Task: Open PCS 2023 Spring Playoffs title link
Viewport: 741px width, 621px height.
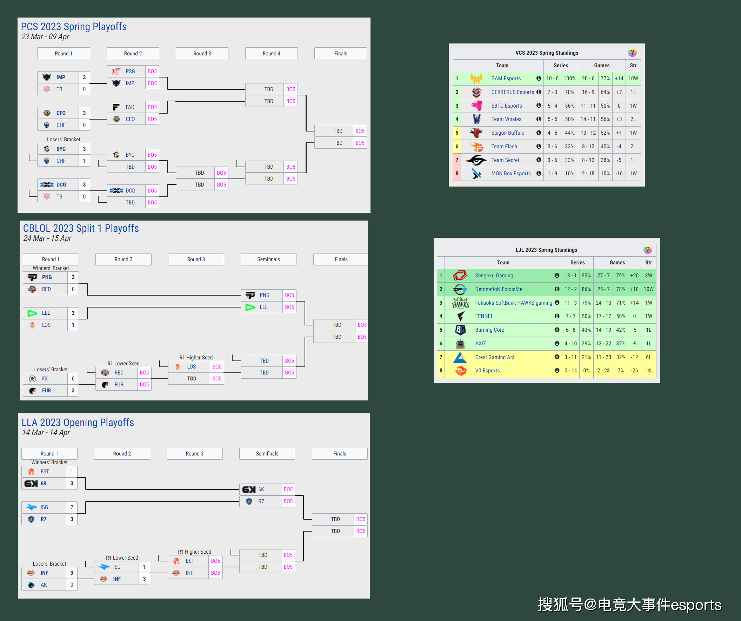Action: (74, 27)
